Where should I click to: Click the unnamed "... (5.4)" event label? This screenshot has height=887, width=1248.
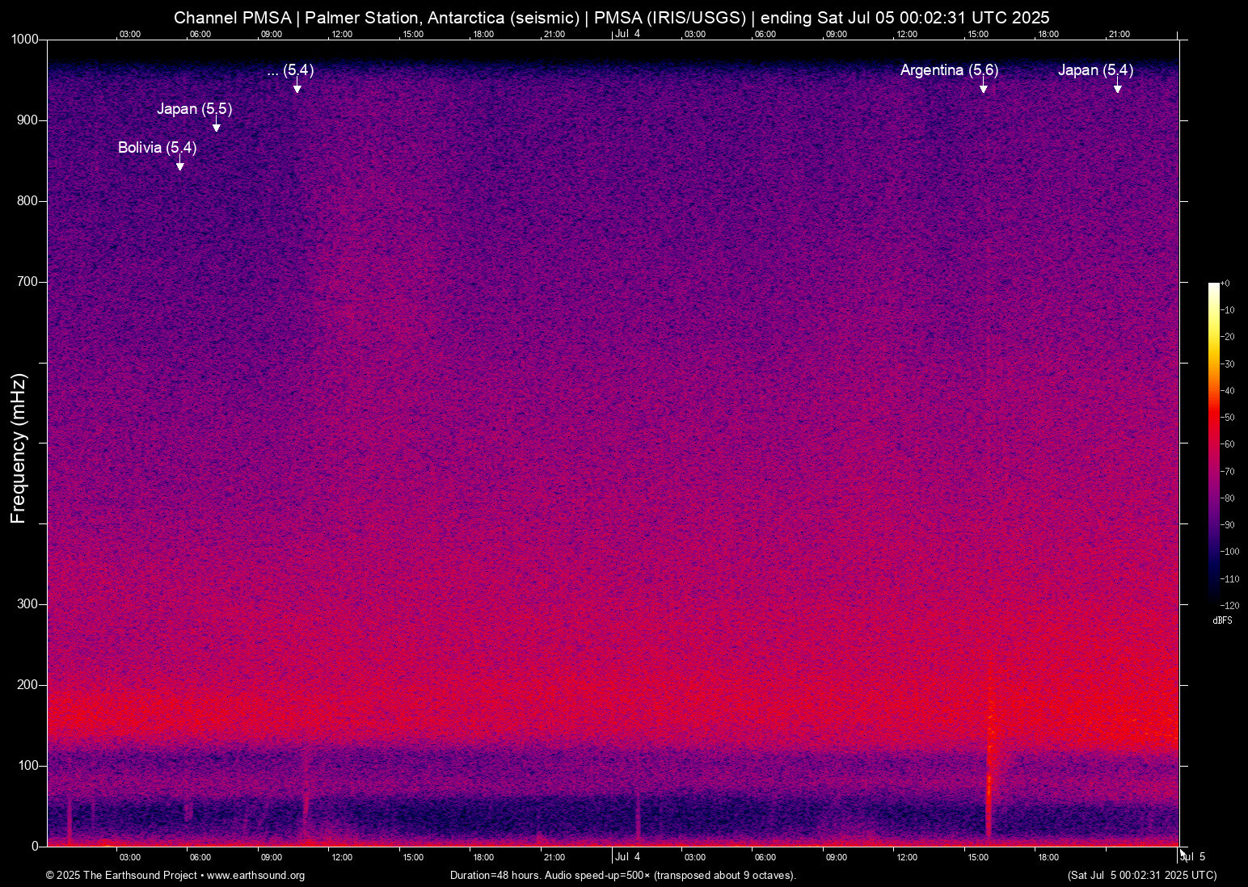(291, 70)
